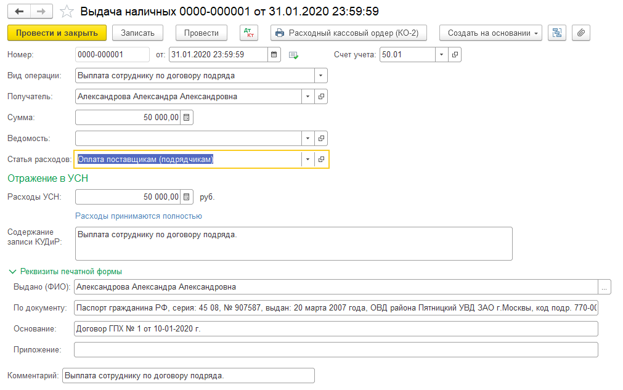Expand Получатель dropdown list
Screen dimensions: 623x390
pyautogui.click(x=307, y=97)
